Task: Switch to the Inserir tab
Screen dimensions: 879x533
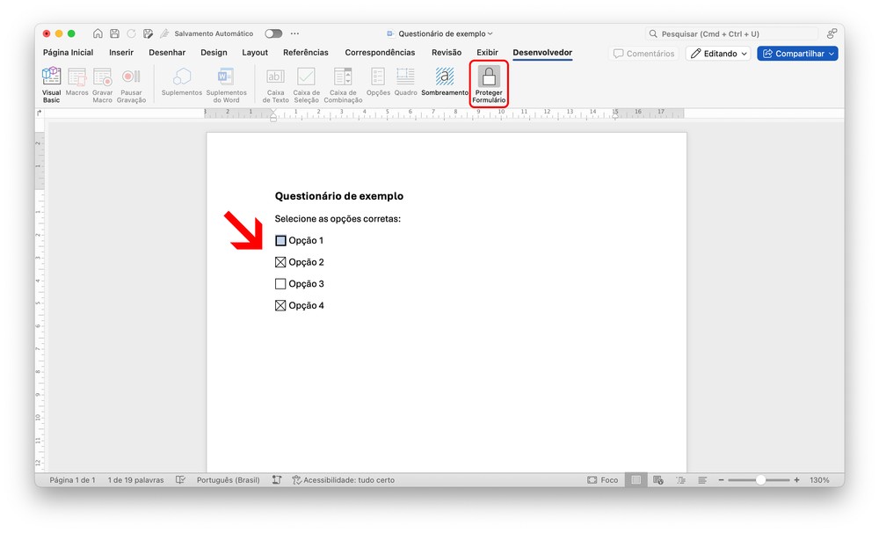Action: [x=121, y=53]
